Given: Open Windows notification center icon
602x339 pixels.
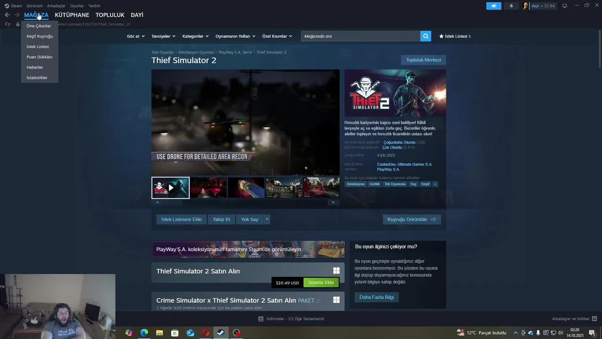Looking at the screenshot, I should 592,333.
